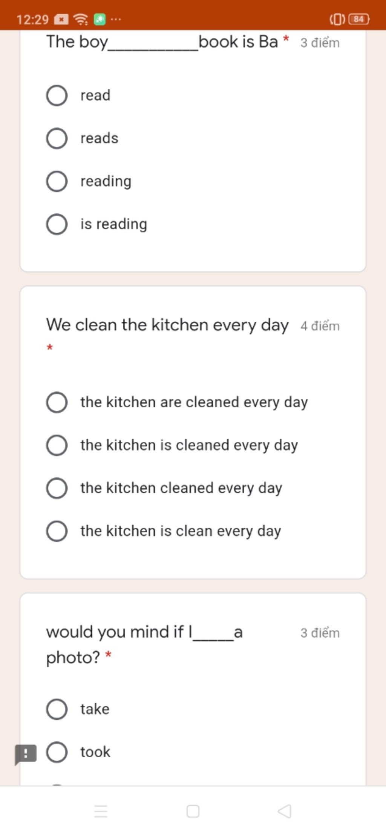Tap the report problem feedback icon
This screenshot has width=386, height=837.
pos(25,754)
